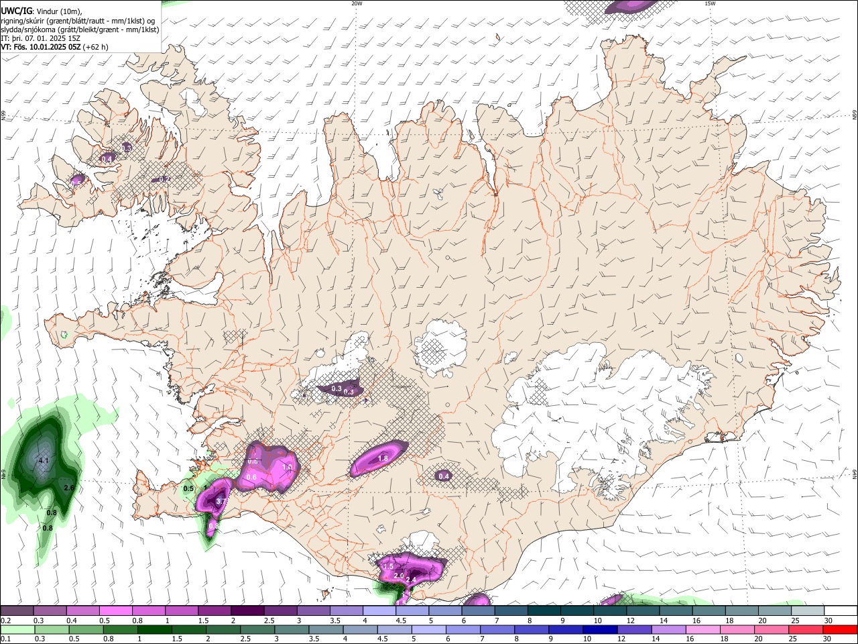Click the 'rigning/skúrir' legend description line
858x644 pixels.
point(77,21)
